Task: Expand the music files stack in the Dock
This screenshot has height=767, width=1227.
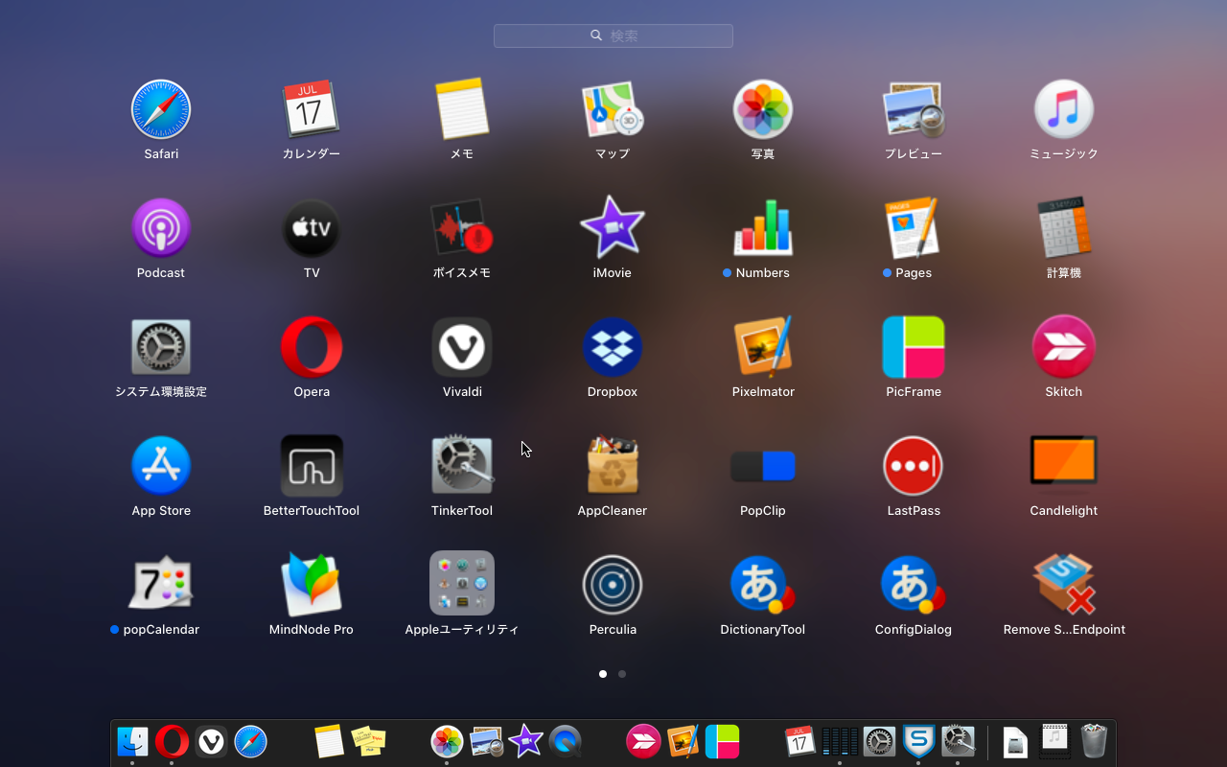Action: click(1054, 741)
